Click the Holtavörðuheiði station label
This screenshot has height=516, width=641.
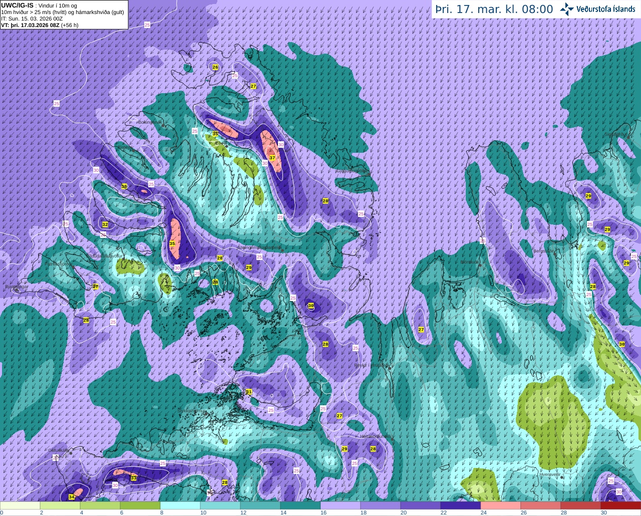(x=375, y=436)
